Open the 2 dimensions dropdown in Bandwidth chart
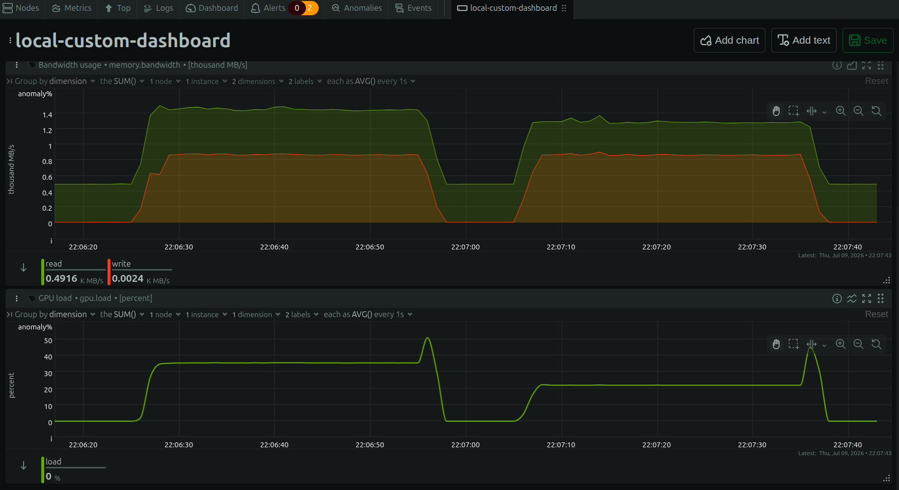Screen dimensions: 899x490 [258, 81]
